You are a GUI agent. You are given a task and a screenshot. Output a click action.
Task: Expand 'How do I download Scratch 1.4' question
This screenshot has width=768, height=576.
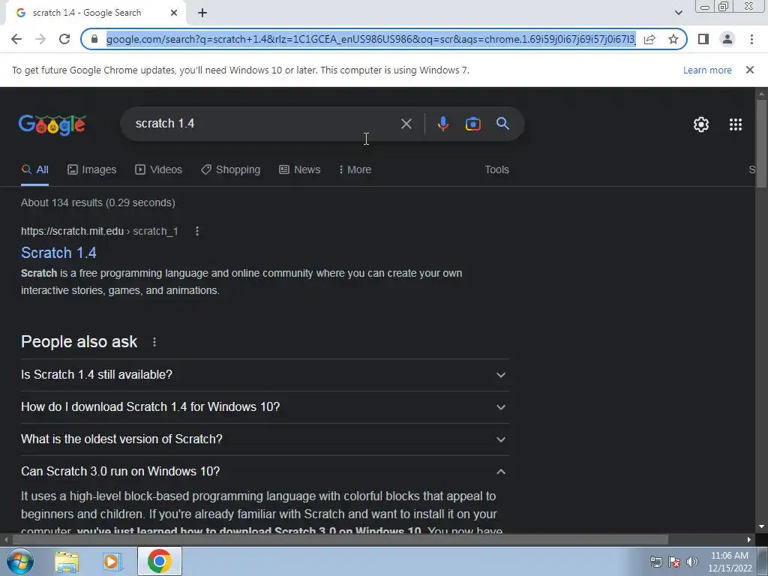[265, 407]
